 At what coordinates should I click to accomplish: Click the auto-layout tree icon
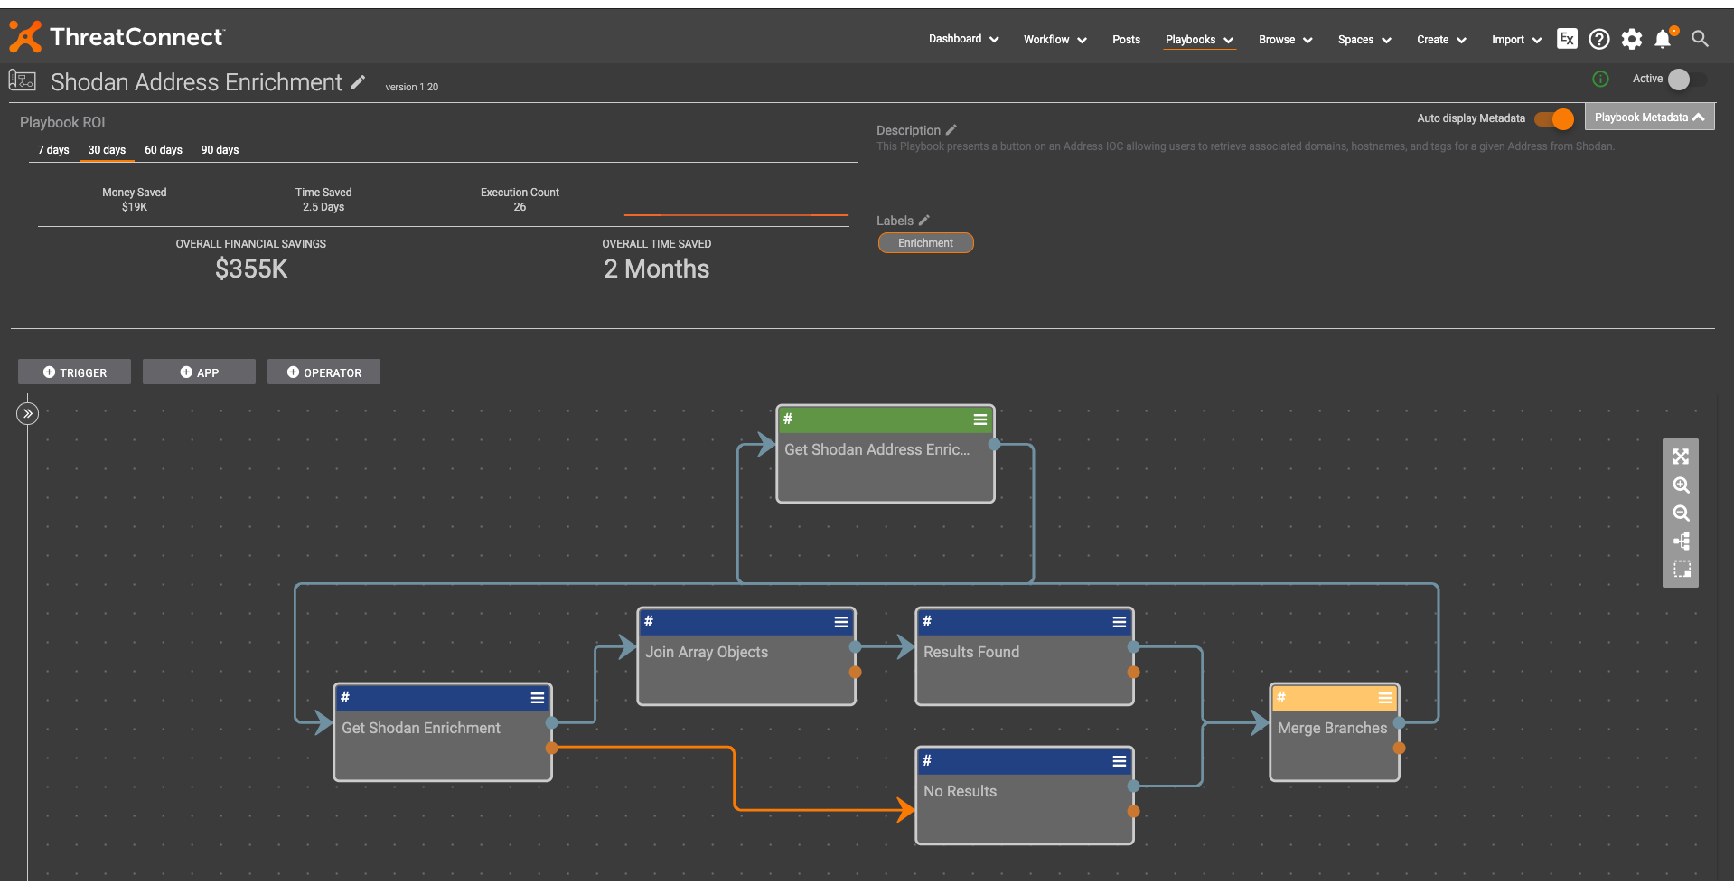tap(1681, 542)
